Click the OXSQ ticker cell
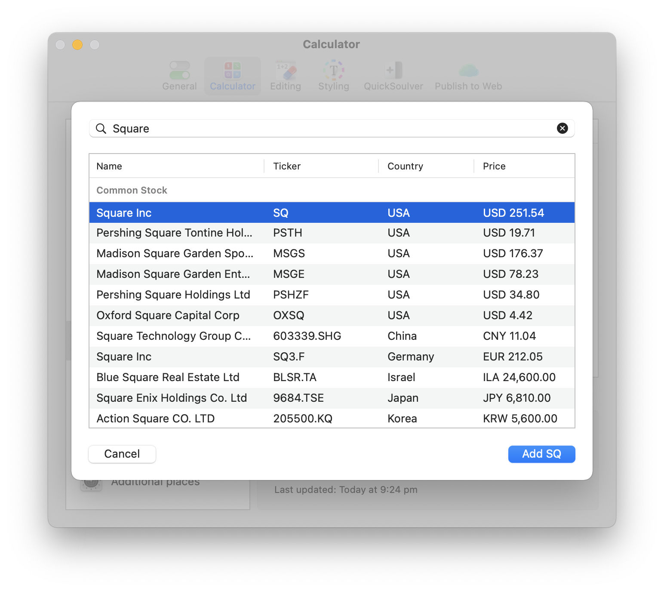 coord(289,315)
